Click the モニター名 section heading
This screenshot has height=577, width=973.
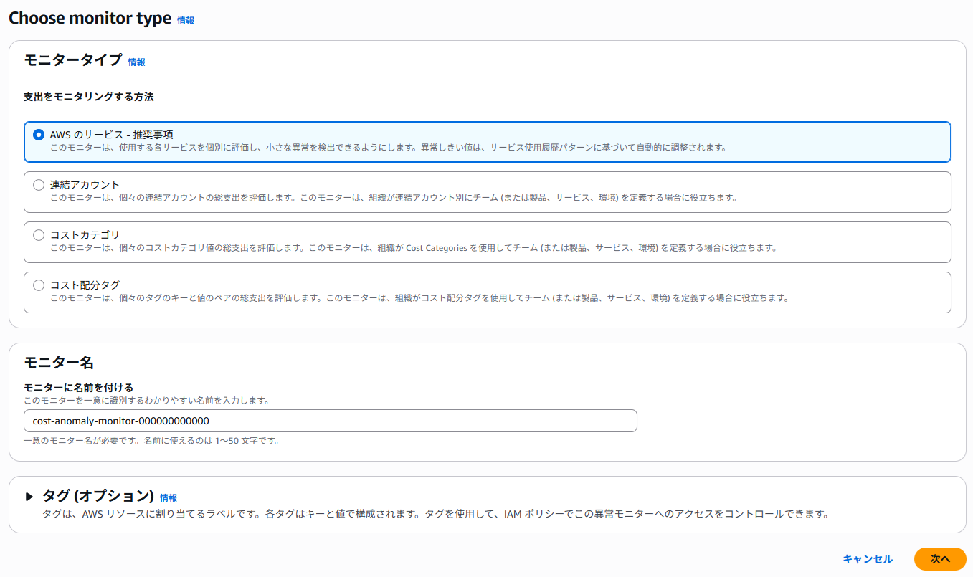(x=59, y=362)
